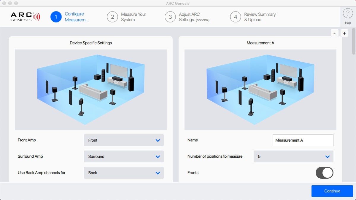Go to Measure Your System step
This screenshot has width=356, height=200.
coord(133,17)
